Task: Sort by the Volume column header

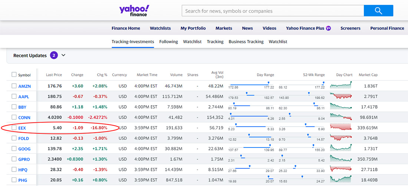Action: [x=177, y=75]
